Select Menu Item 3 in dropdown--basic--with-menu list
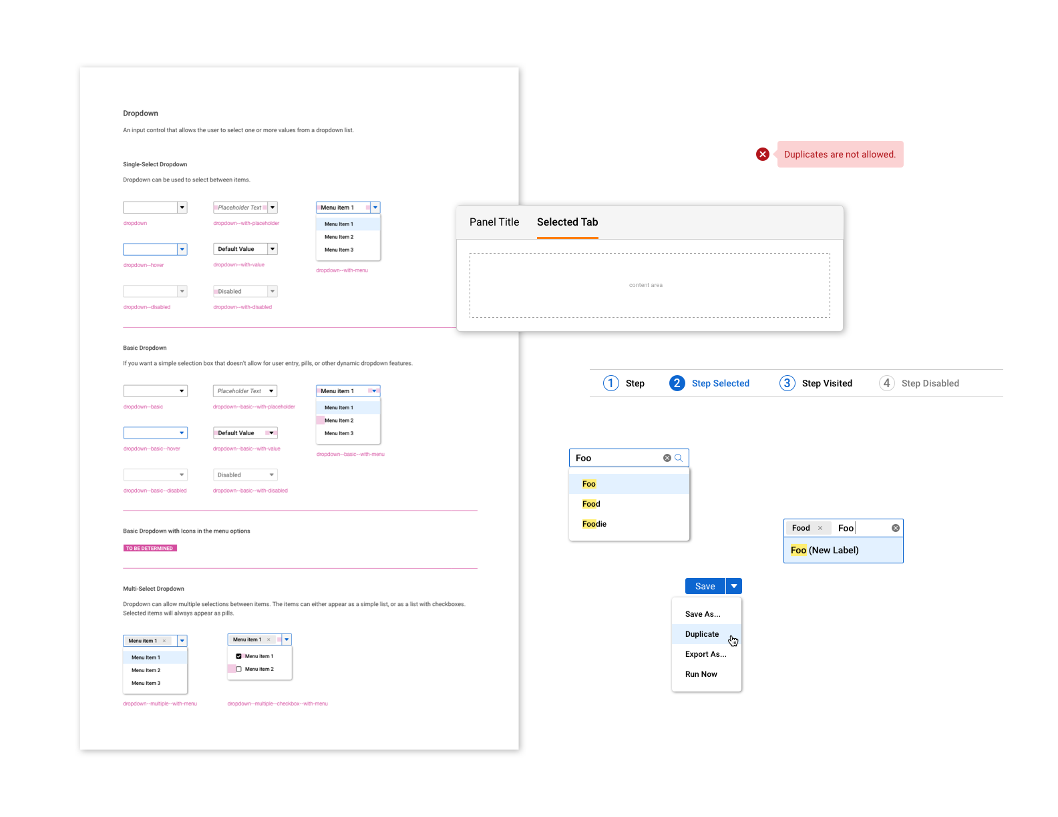This screenshot has height=817, width=1058. pyautogui.click(x=348, y=433)
